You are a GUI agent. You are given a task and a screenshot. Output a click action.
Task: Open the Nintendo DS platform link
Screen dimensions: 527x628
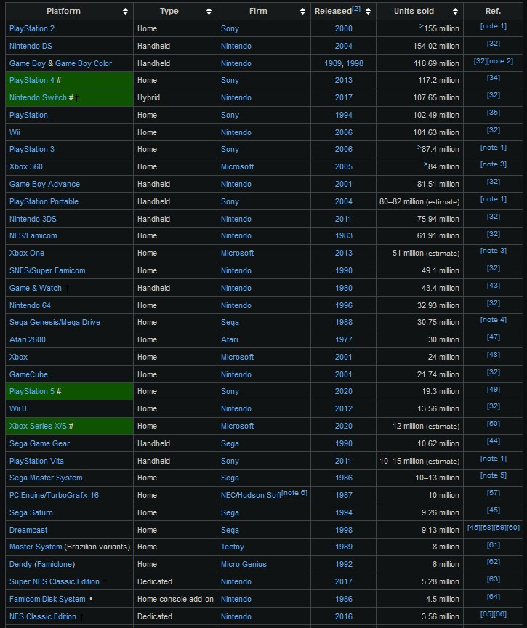tap(31, 46)
